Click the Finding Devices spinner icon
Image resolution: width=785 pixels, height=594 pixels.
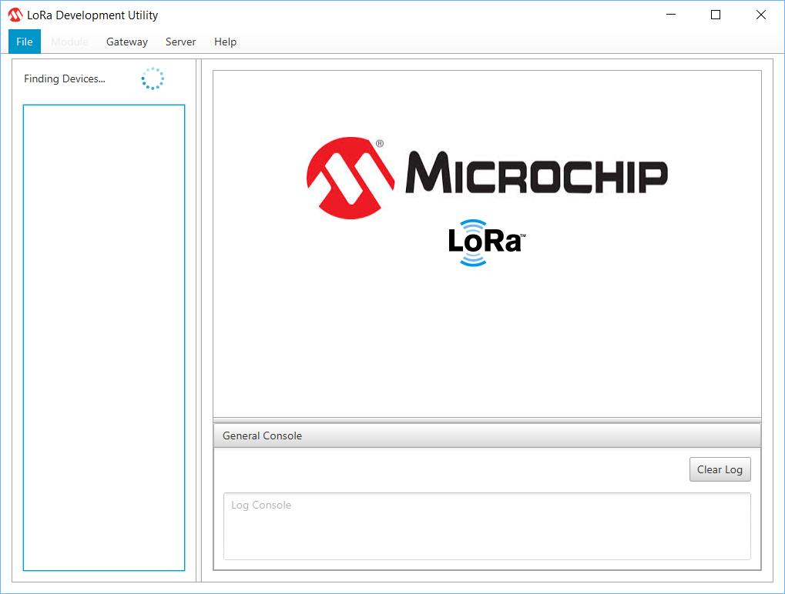[x=153, y=78]
